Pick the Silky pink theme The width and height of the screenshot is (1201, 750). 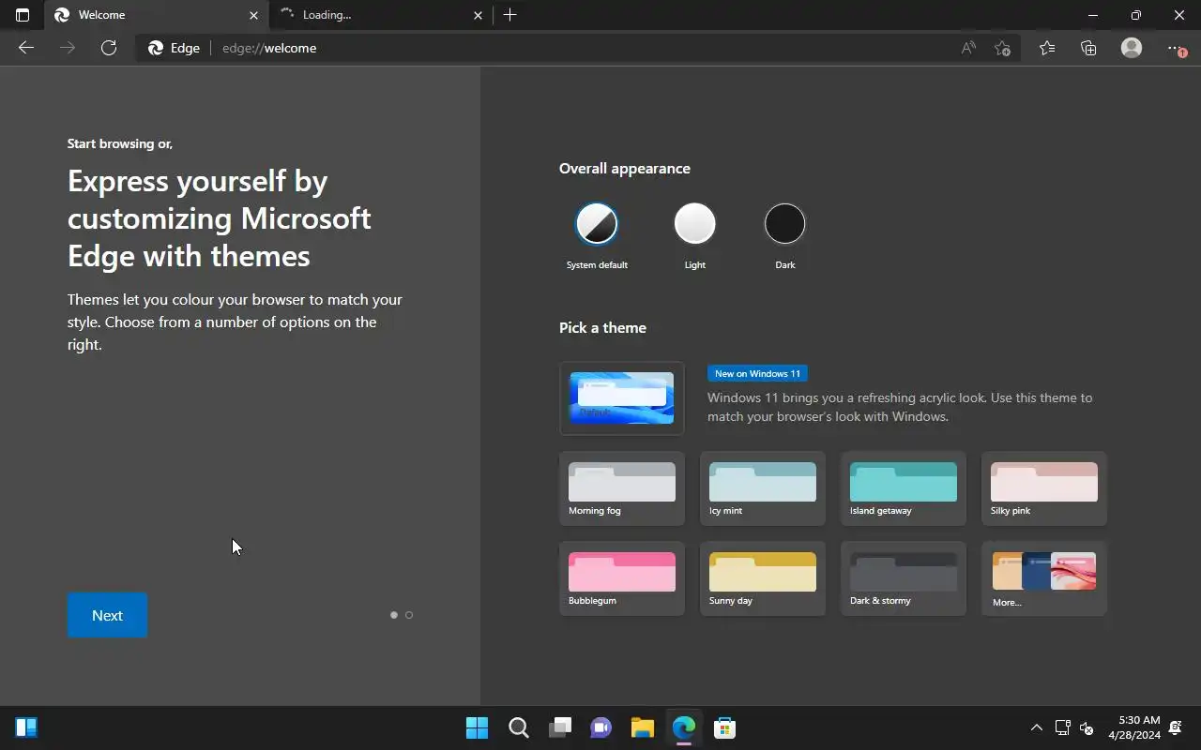click(x=1044, y=488)
